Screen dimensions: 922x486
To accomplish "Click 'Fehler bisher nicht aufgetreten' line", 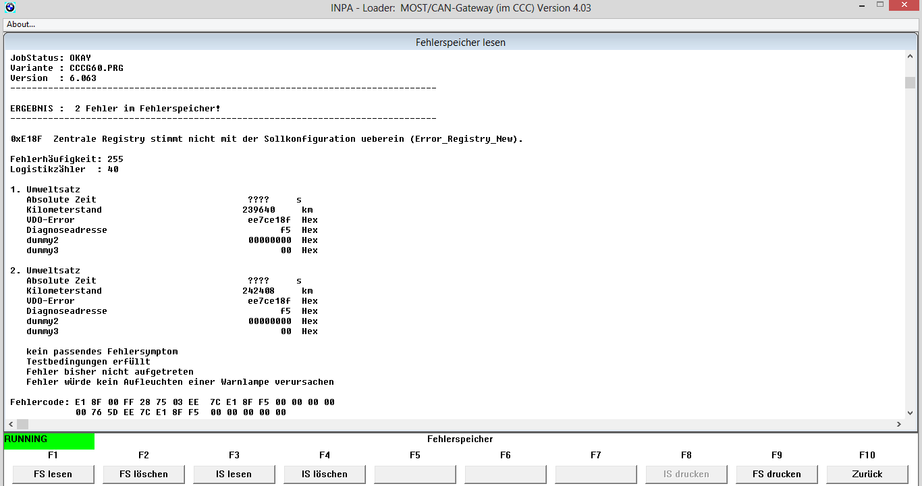I will click(x=110, y=372).
